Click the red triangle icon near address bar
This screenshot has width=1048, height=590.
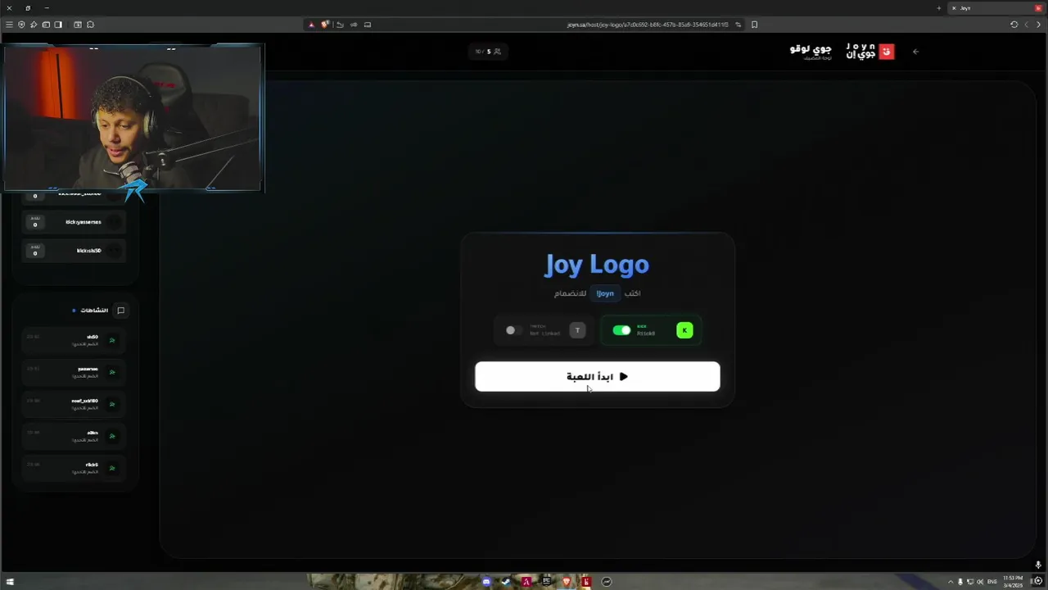click(x=311, y=25)
